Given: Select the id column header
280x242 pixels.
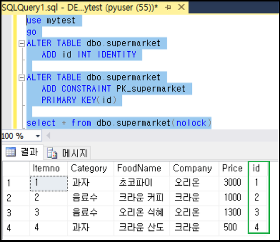Looking at the screenshot, I should pyautogui.click(x=258, y=169).
